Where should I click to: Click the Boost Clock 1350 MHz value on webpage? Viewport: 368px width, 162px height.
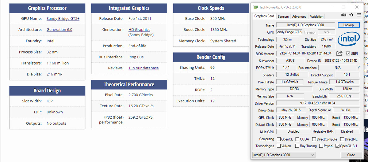click(x=219, y=30)
